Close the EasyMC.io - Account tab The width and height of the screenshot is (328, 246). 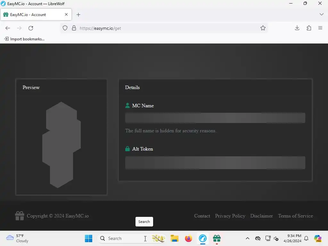(x=66, y=14)
